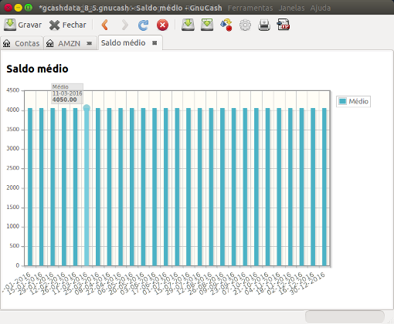Viewport: 394px width, 324px height.
Task: Click the export report icon
Action: coord(226,25)
